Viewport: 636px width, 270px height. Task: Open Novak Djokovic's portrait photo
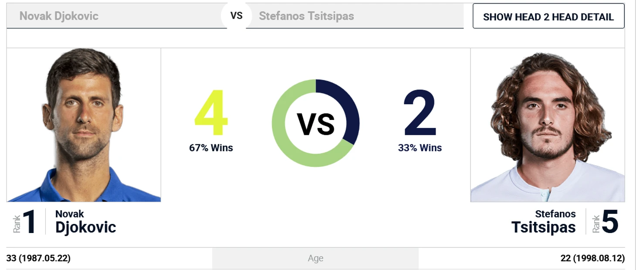tap(84, 125)
